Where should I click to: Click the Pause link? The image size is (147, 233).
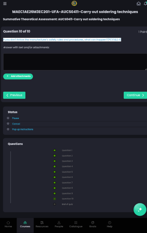tap(15, 118)
